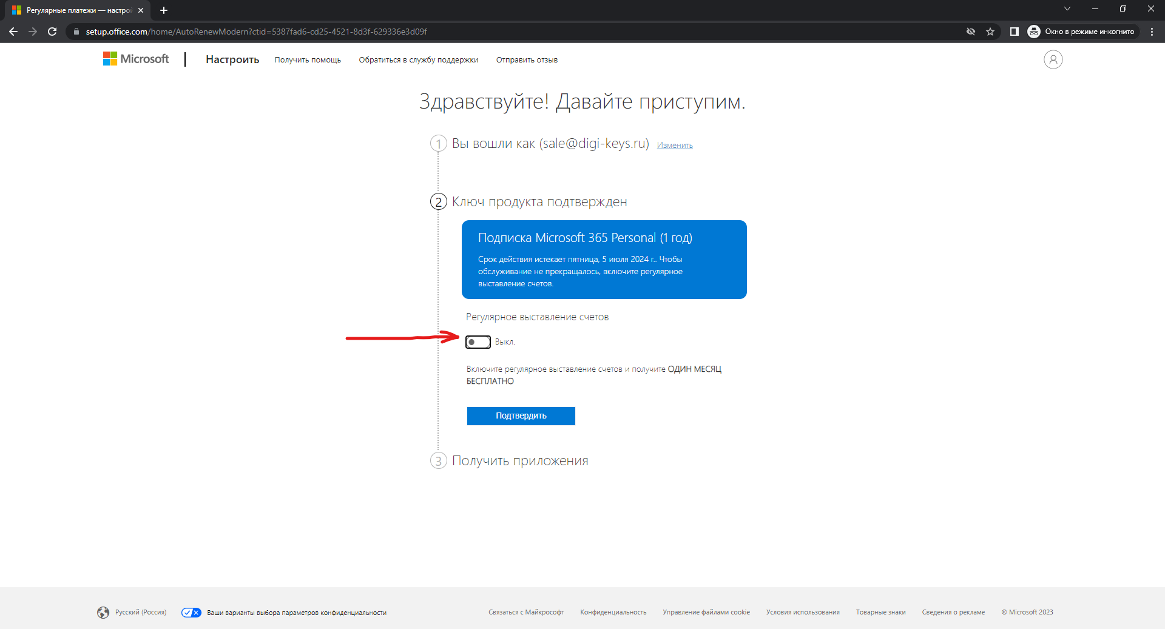Open Конфиденциальность footer link
Image resolution: width=1165 pixels, height=629 pixels.
click(613, 613)
